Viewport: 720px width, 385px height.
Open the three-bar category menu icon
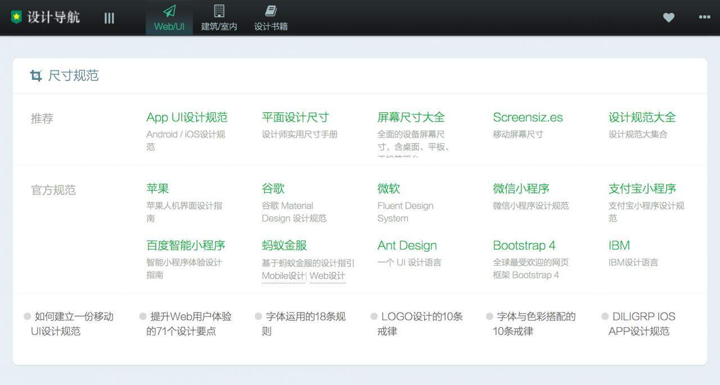109,18
